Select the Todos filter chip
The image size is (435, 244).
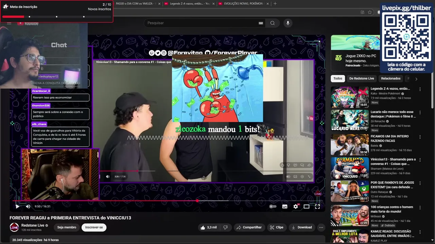pyautogui.click(x=338, y=79)
